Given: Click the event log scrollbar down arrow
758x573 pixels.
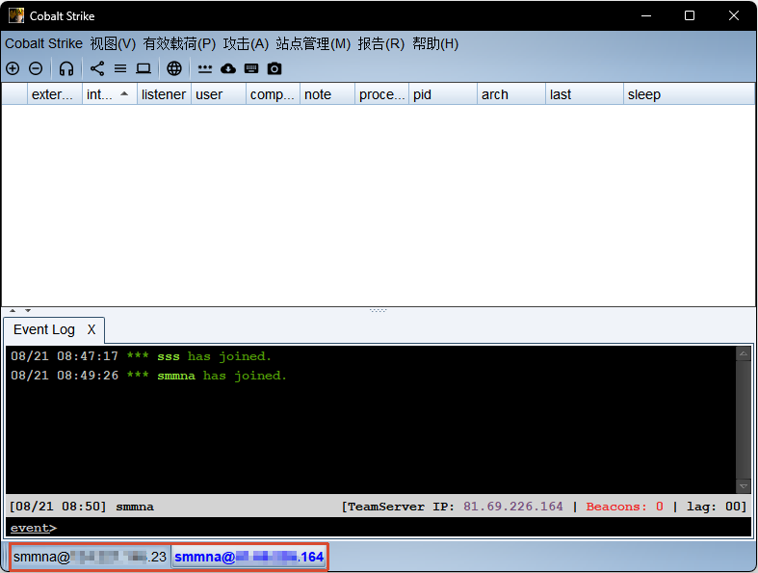Looking at the screenshot, I should coord(743,486).
